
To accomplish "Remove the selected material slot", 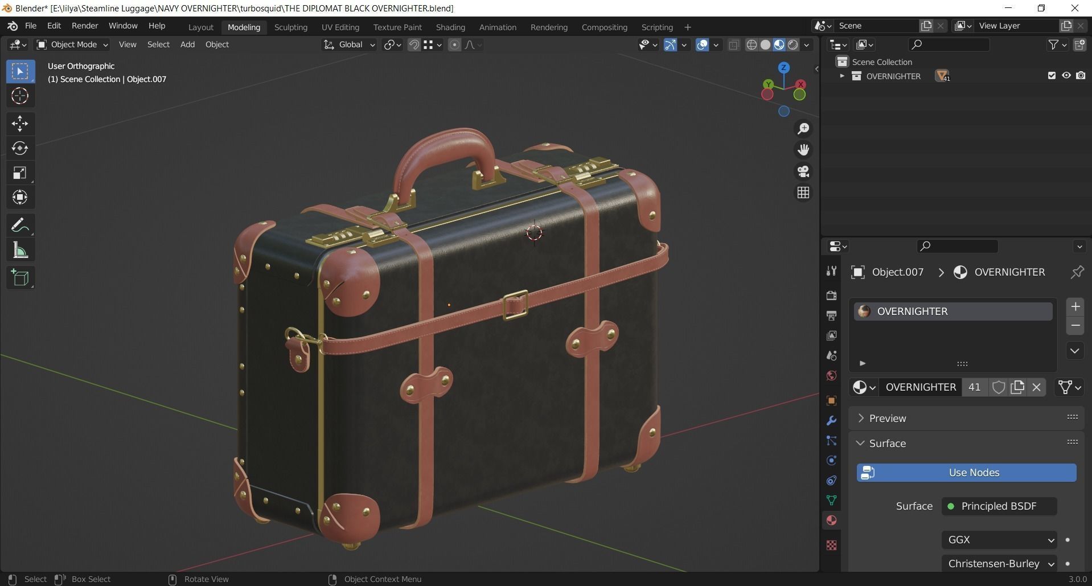I will pos(1075,326).
